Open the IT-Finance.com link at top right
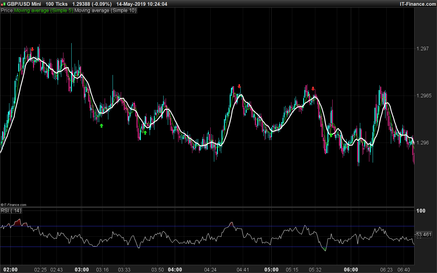The image size is (437, 273). [x=418, y=4]
